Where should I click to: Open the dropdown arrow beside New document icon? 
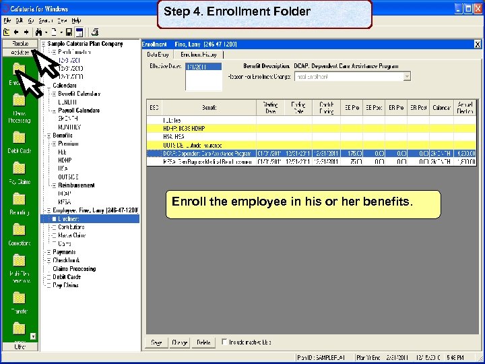point(61,32)
